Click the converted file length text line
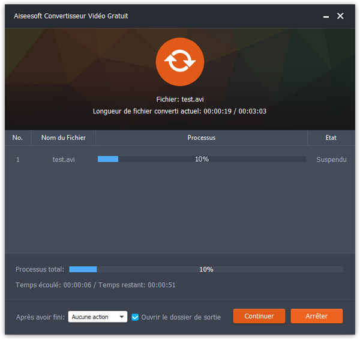The image size is (360, 340). point(180,111)
